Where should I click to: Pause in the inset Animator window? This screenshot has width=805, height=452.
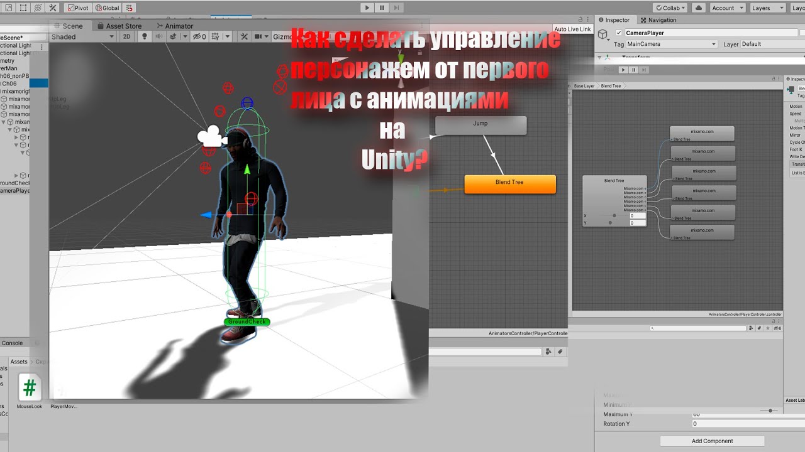[x=633, y=70]
